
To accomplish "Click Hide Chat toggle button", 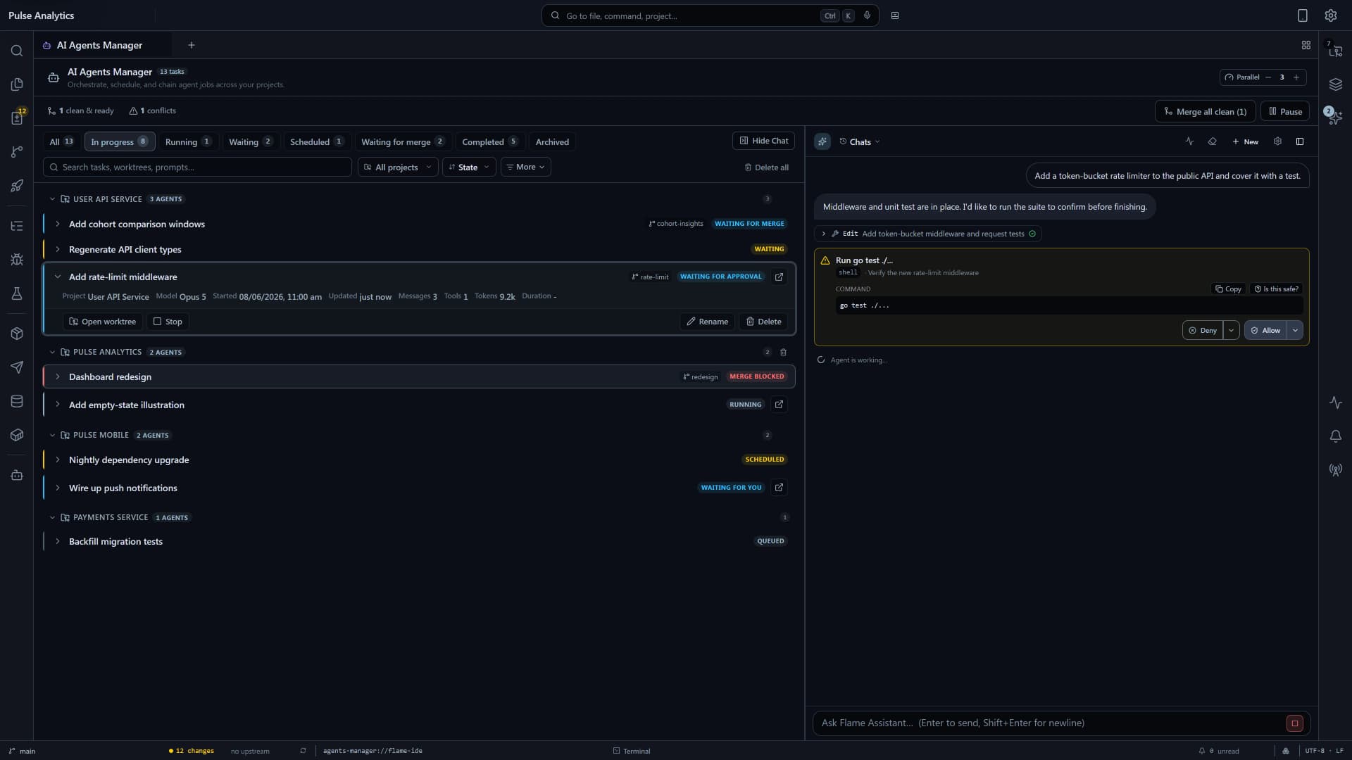I will pos(763,141).
